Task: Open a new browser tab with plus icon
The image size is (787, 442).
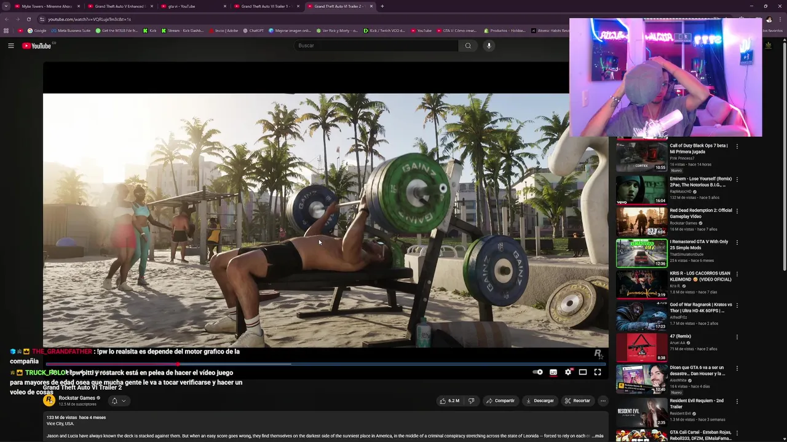Action: [382, 6]
